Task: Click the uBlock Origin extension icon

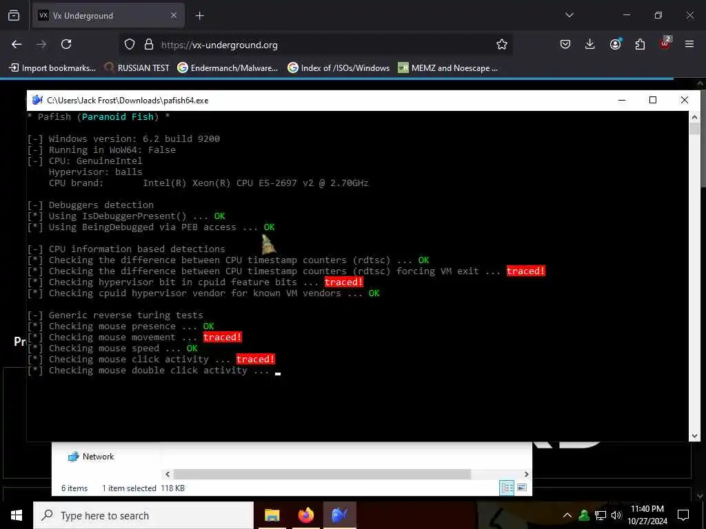Action: click(x=665, y=43)
